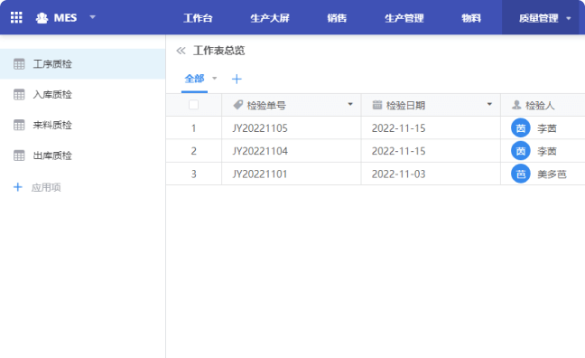This screenshot has height=358, width=585.
Task: Select row number 1
Action: (x=193, y=128)
